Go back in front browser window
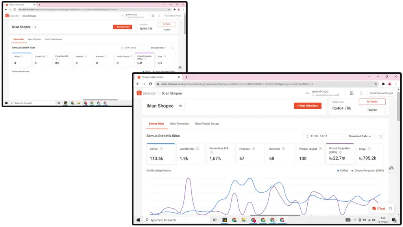The width and height of the screenshot is (403, 227). [x=138, y=84]
